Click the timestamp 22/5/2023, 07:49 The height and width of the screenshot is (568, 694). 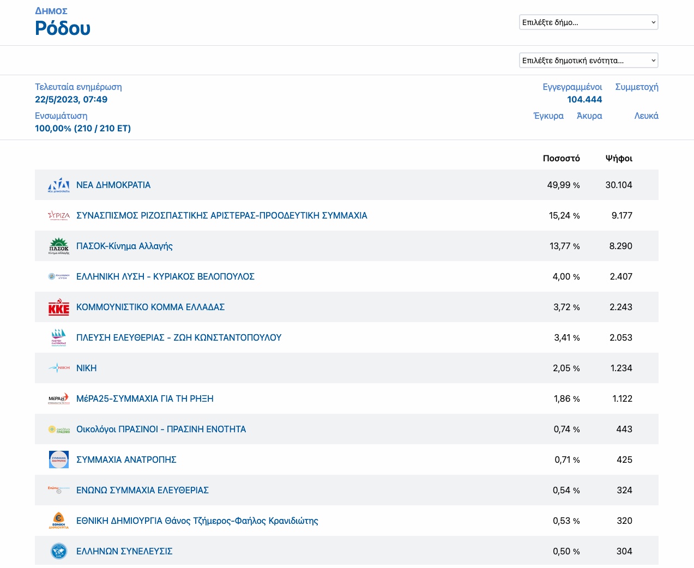(x=71, y=99)
